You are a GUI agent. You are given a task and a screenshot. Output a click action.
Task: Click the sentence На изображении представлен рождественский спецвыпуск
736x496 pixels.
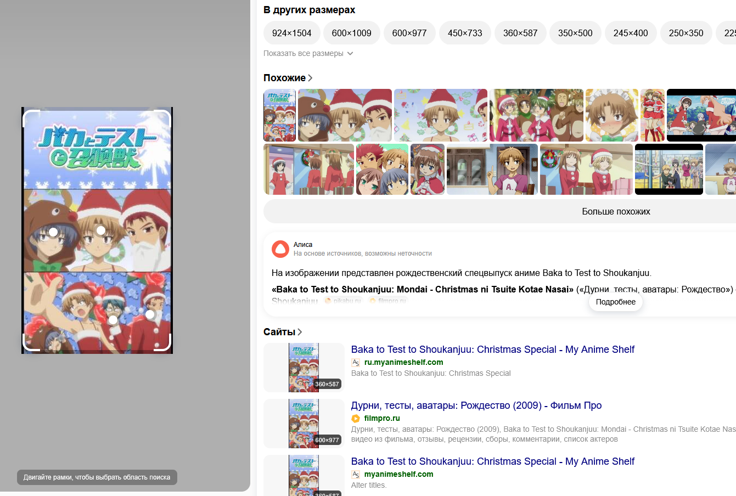click(x=462, y=273)
